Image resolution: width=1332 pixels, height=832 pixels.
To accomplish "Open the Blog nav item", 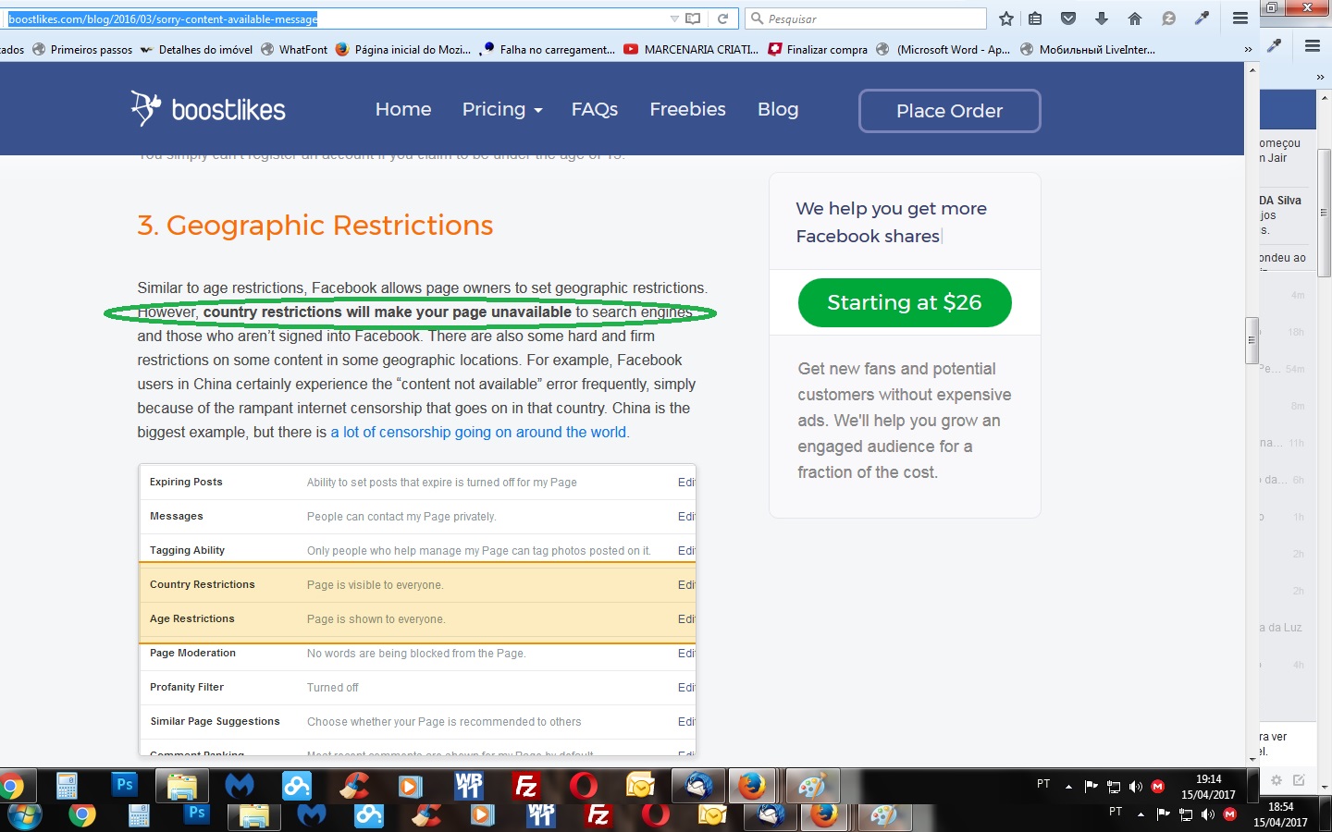I will coord(778,109).
